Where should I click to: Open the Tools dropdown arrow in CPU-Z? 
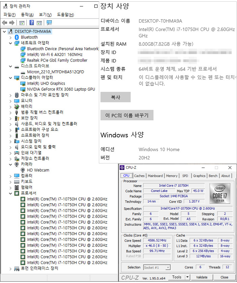pos(188,277)
